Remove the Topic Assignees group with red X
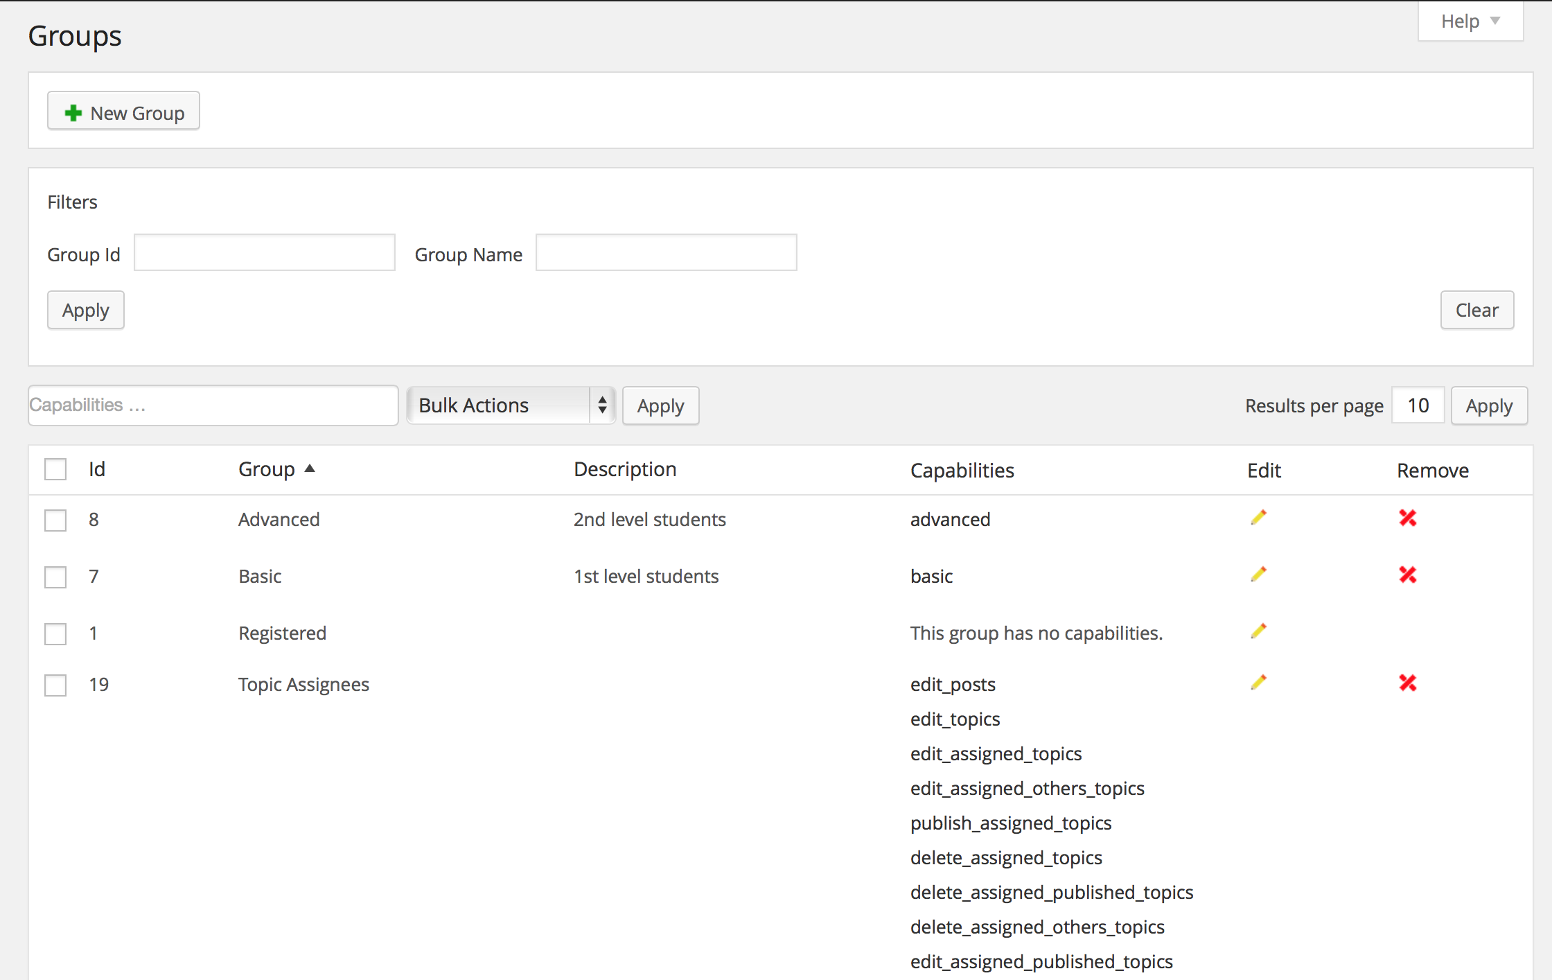This screenshot has width=1552, height=980. click(1407, 683)
